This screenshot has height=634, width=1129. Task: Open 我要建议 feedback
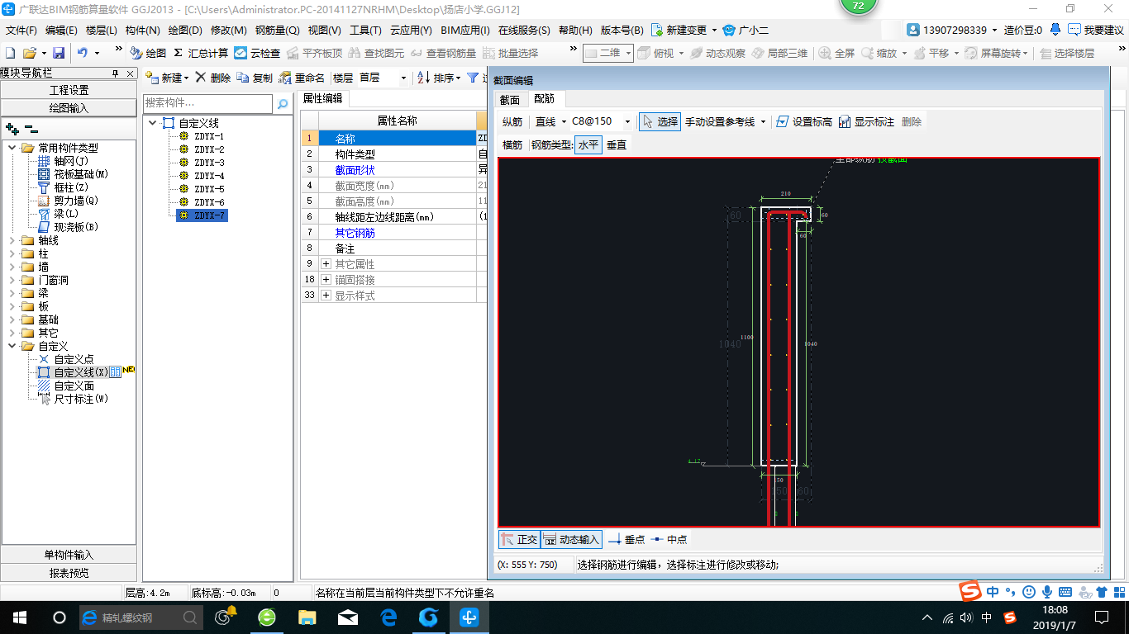1096,31
